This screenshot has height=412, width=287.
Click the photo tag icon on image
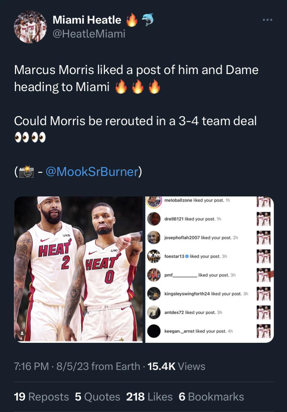pyautogui.click(x=22, y=333)
